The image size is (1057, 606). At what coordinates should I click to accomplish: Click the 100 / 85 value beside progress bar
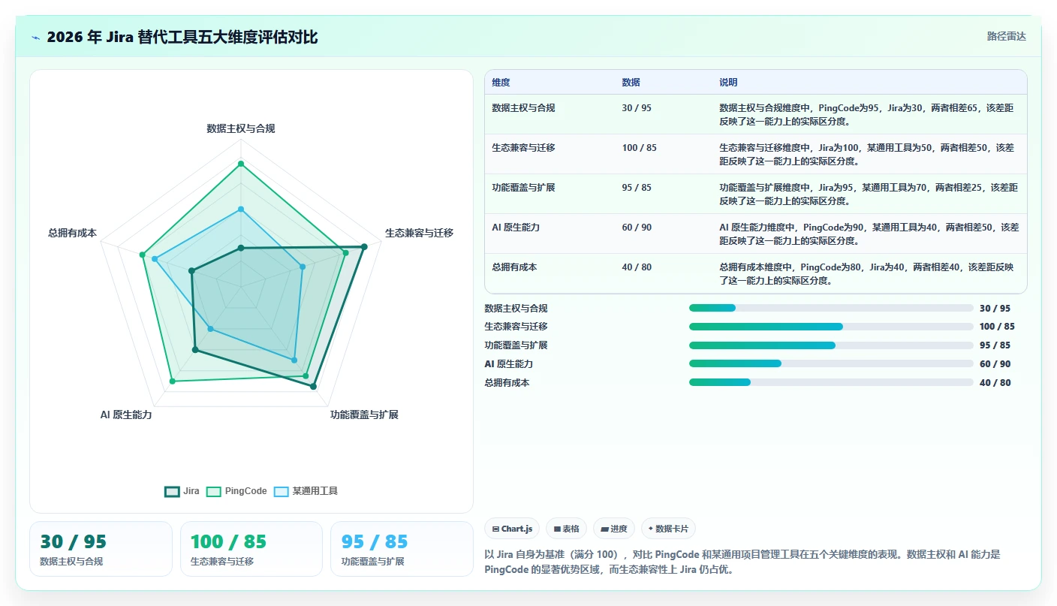[x=997, y=327]
